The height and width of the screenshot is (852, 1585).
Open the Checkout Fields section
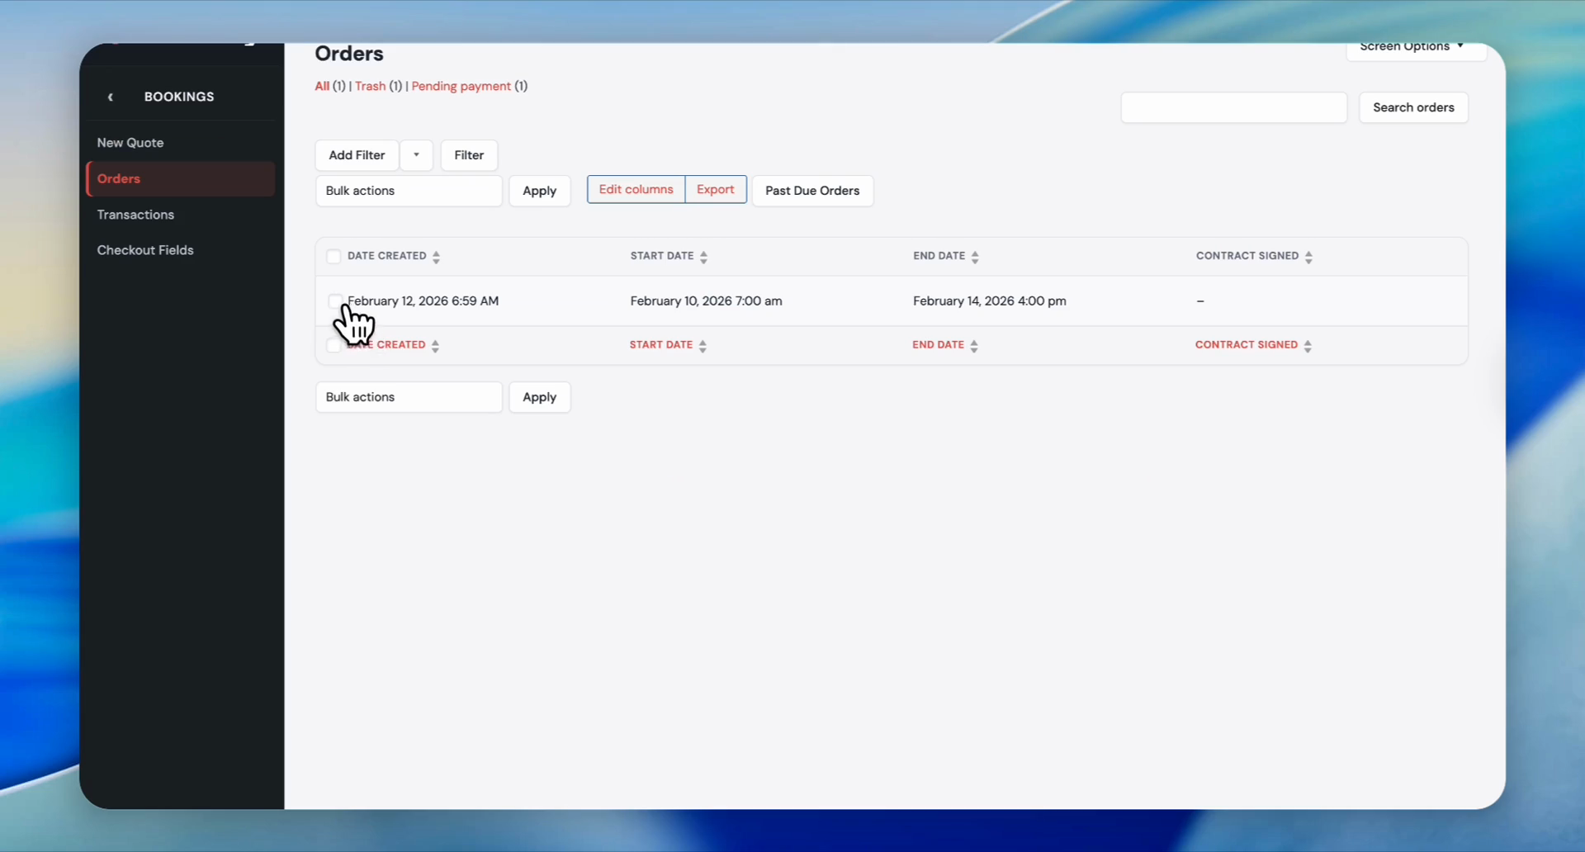point(145,250)
